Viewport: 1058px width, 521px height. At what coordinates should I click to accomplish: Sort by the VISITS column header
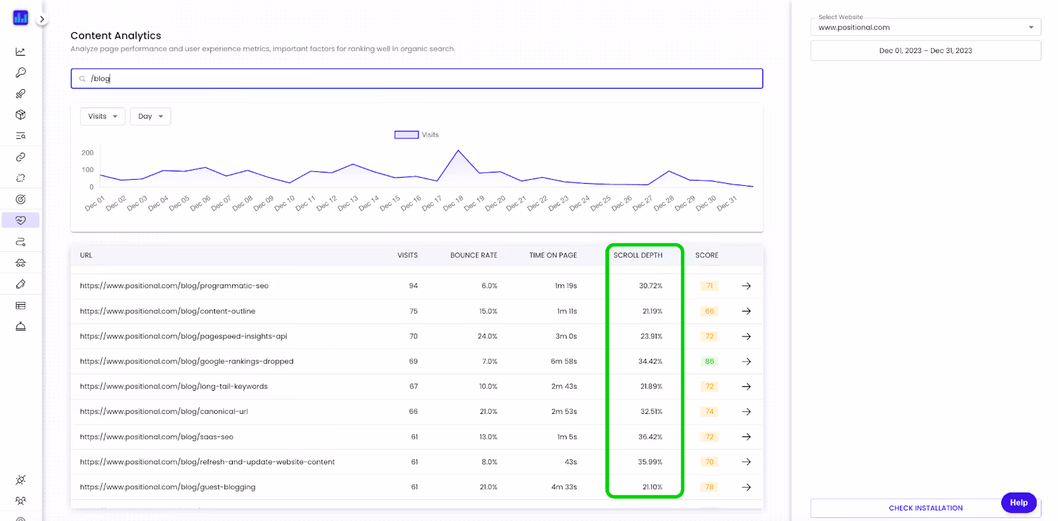[407, 255]
